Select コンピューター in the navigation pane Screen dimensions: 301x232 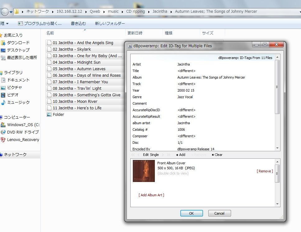tap(17, 117)
